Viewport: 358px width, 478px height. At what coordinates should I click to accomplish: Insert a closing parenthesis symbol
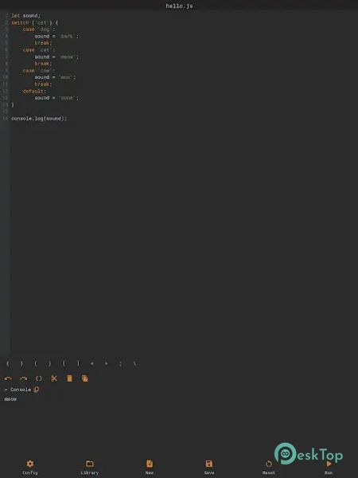(49, 363)
